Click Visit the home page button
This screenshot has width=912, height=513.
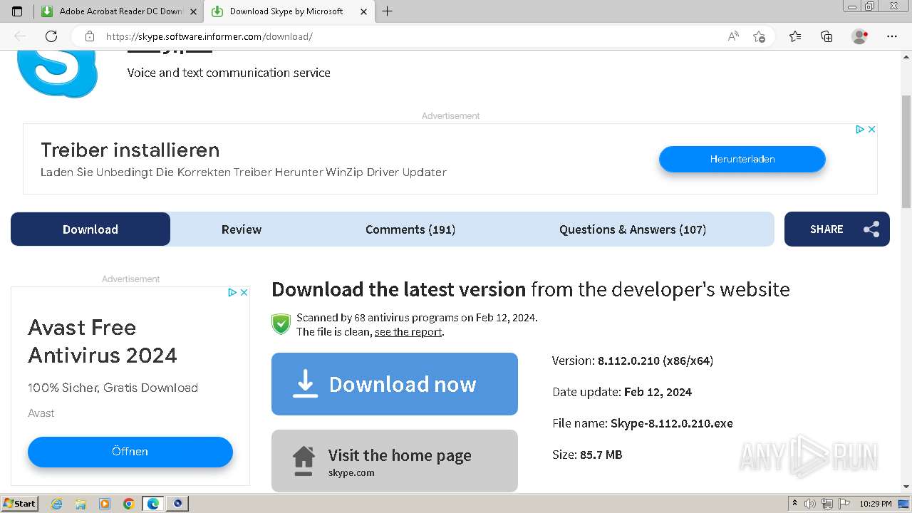[395, 461]
